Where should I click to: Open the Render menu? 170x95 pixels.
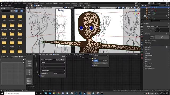pyautogui.click(x=11, y=3)
